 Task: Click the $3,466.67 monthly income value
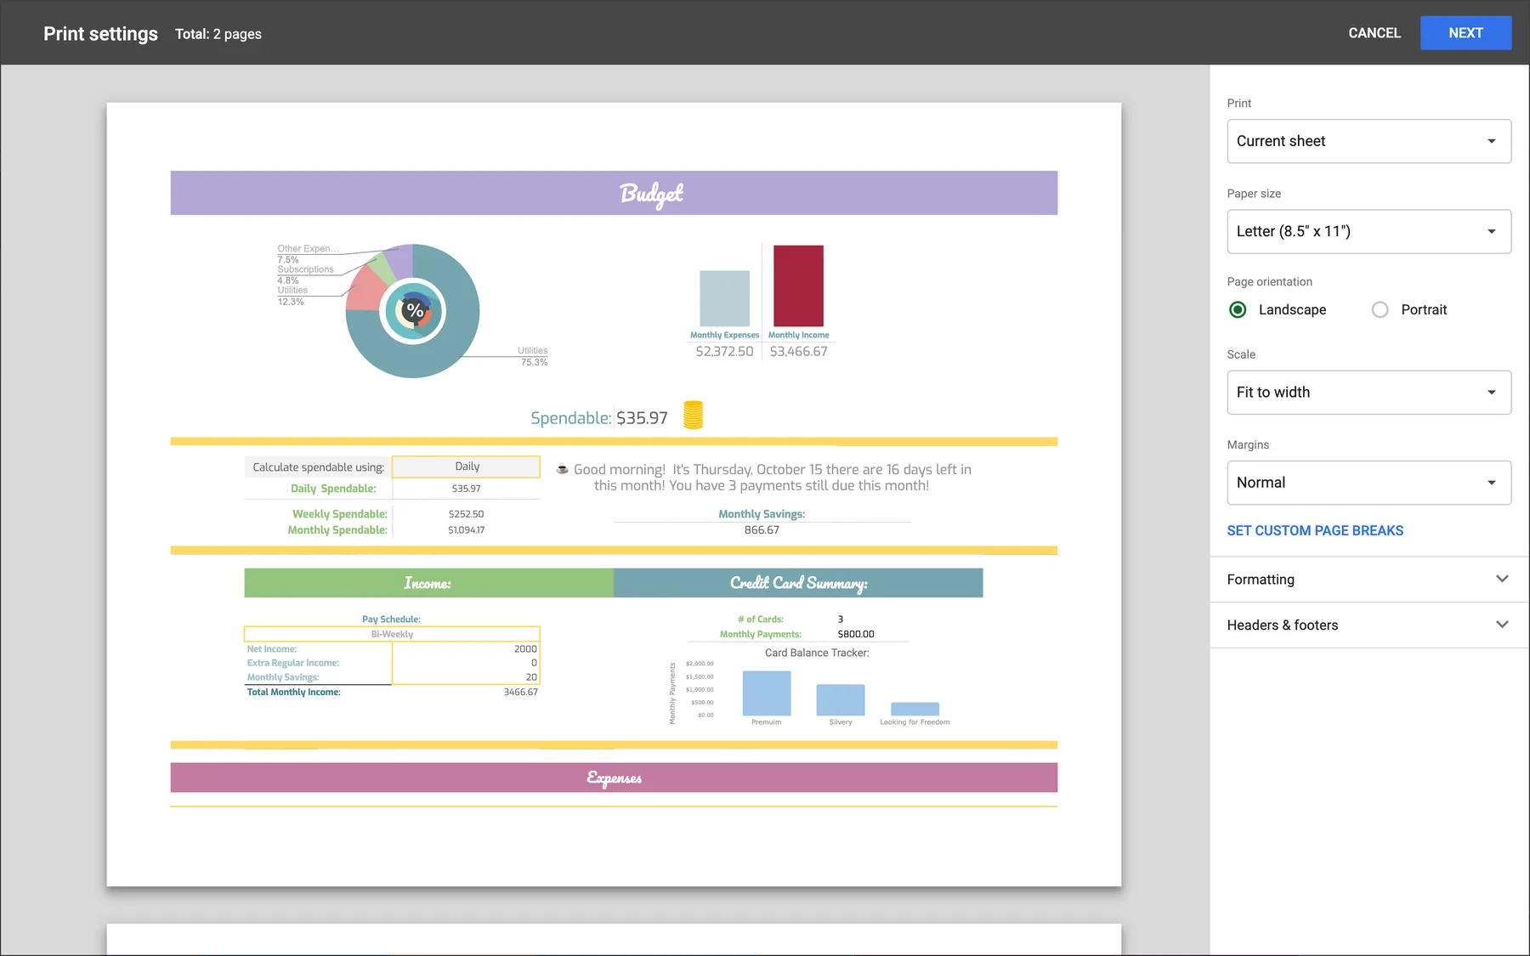[798, 351]
